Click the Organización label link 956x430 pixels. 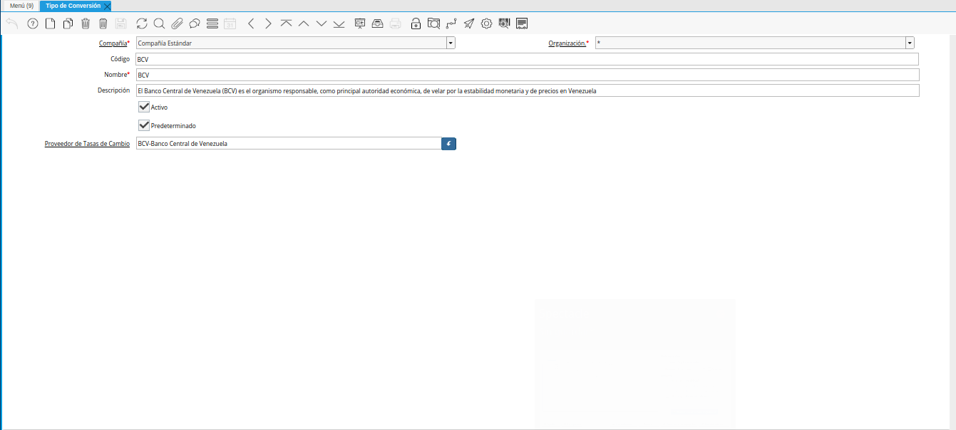point(567,43)
